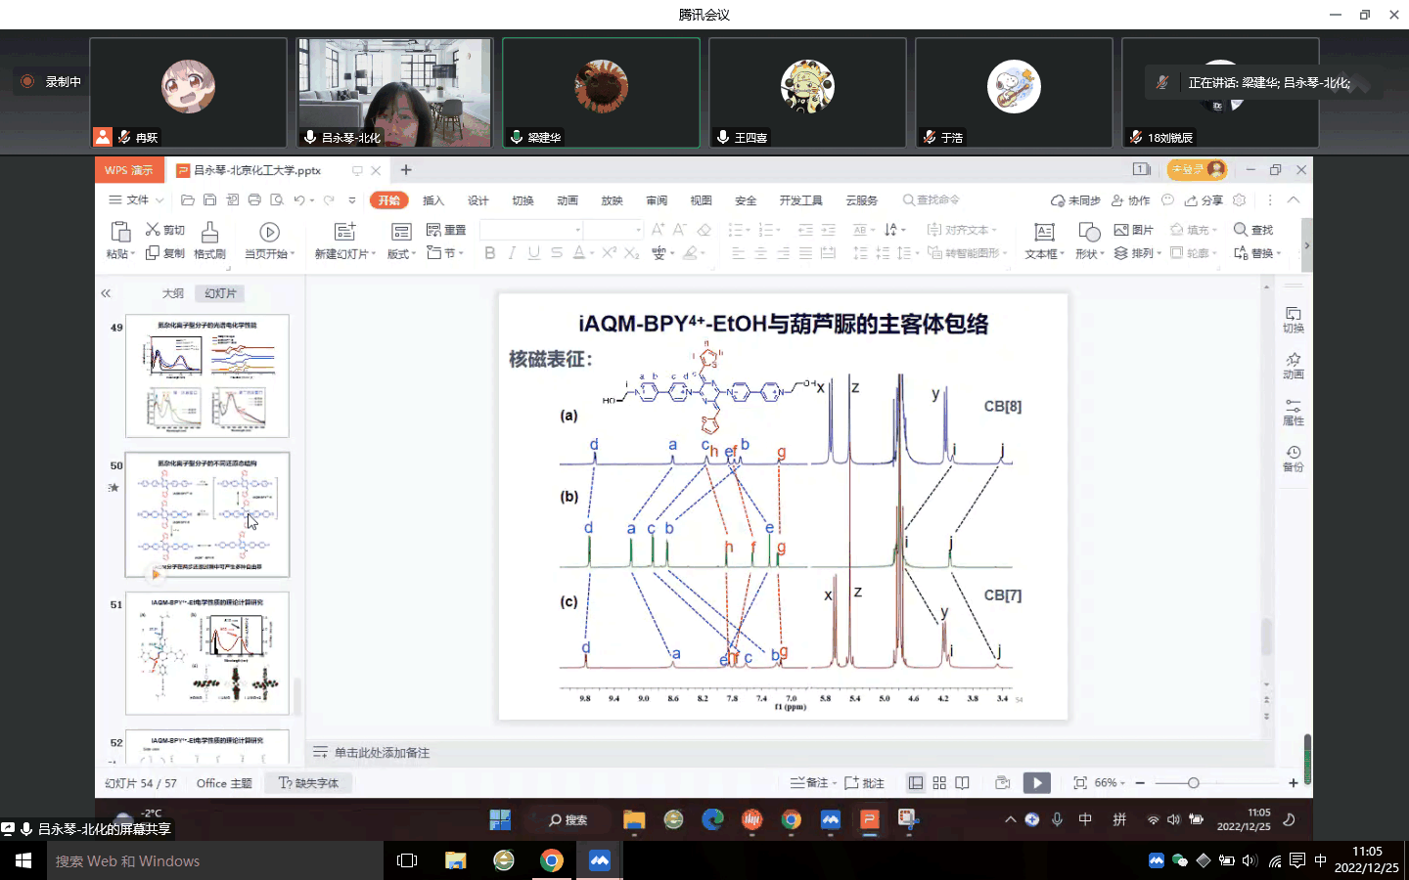The image size is (1409, 880).
Task: Toggle bold formatting
Action: 489,252
